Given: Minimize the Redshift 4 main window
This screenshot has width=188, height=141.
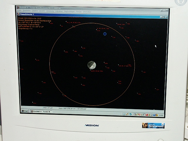Looking at the screenshot, I should 162,10.
